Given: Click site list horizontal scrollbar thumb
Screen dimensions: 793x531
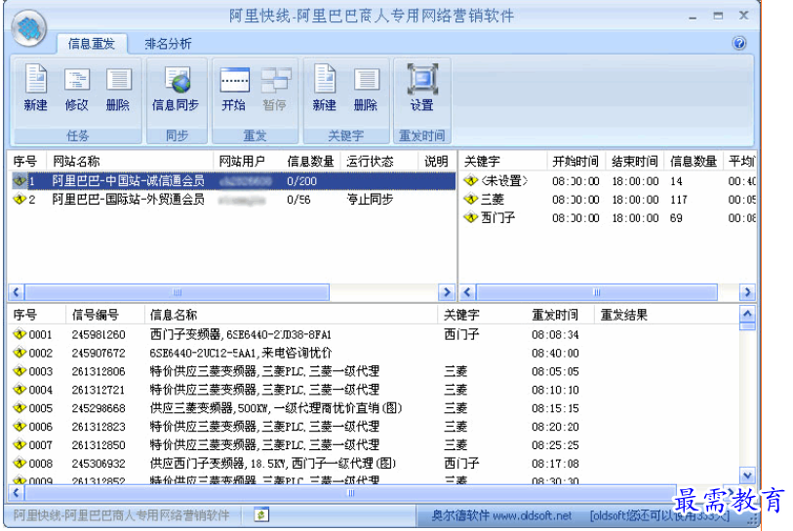Looking at the screenshot, I should (x=177, y=292).
